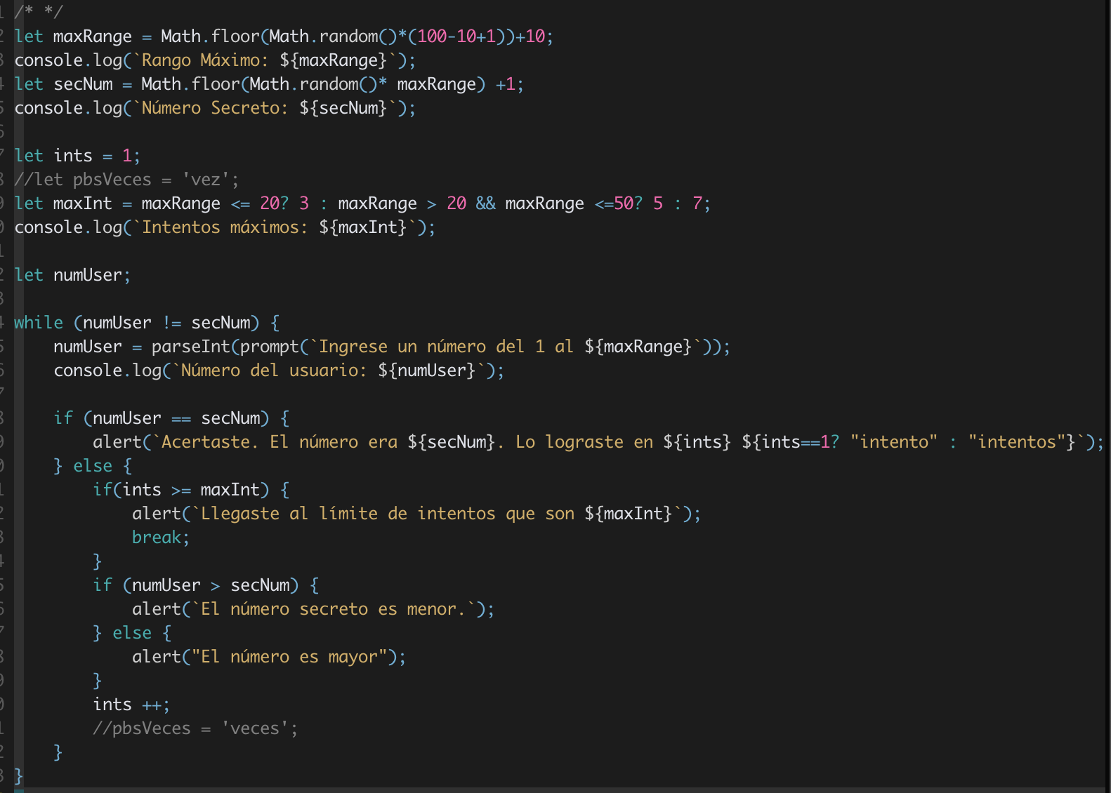The width and height of the screenshot is (1111, 793).
Task: Click the empty /* */ comment on first line
Action: coord(39,11)
